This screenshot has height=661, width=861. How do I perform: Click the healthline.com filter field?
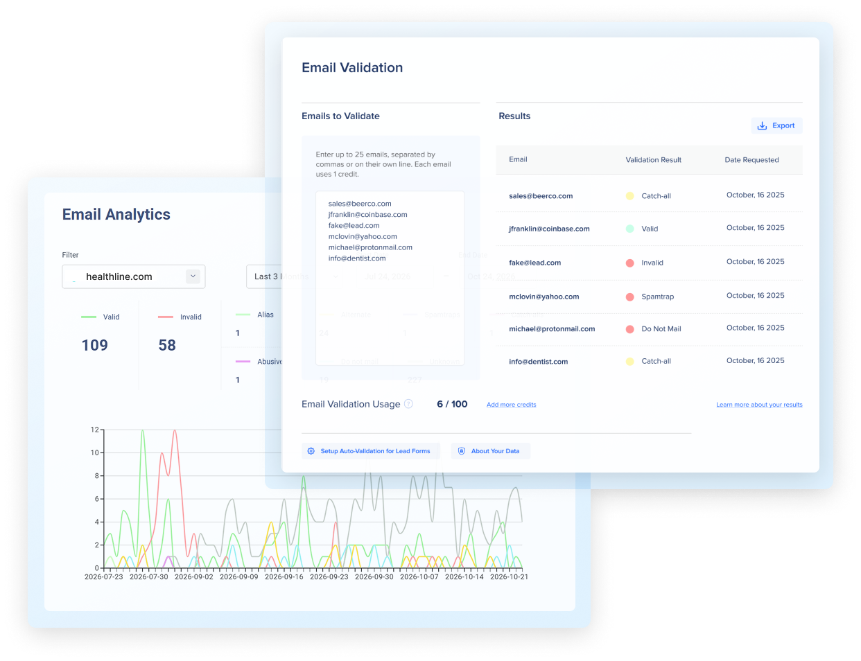pyautogui.click(x=134, y=276)
